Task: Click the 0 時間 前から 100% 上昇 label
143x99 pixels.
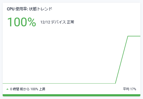Action: [x=28, y=89]
